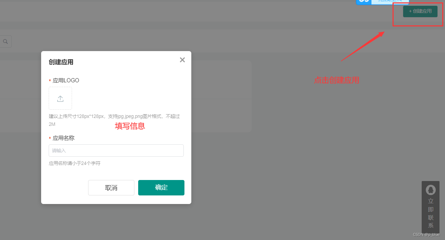This screenshot has width=445, height=240.
Task: Click the red 填写信息 annotation text
Action: coord(130,126)
